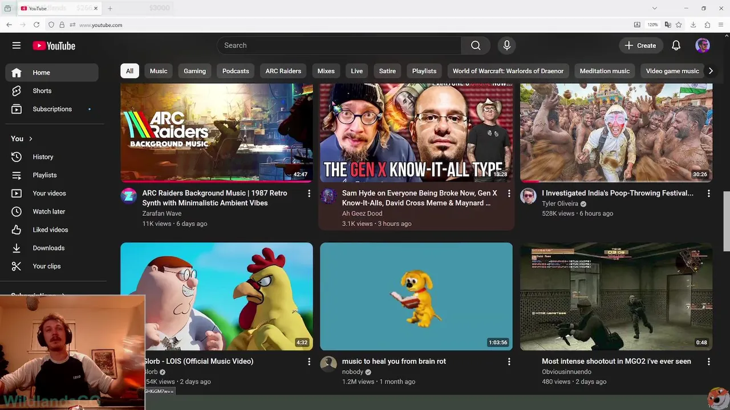Select the All filter chip

coord(129,71)
